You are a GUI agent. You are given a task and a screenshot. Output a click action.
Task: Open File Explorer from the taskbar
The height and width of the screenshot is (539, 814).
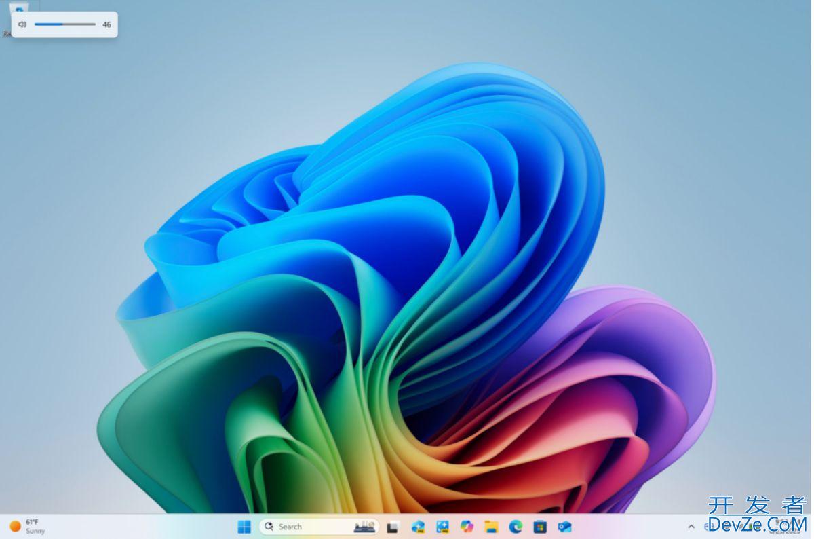[x=491, y=527]
